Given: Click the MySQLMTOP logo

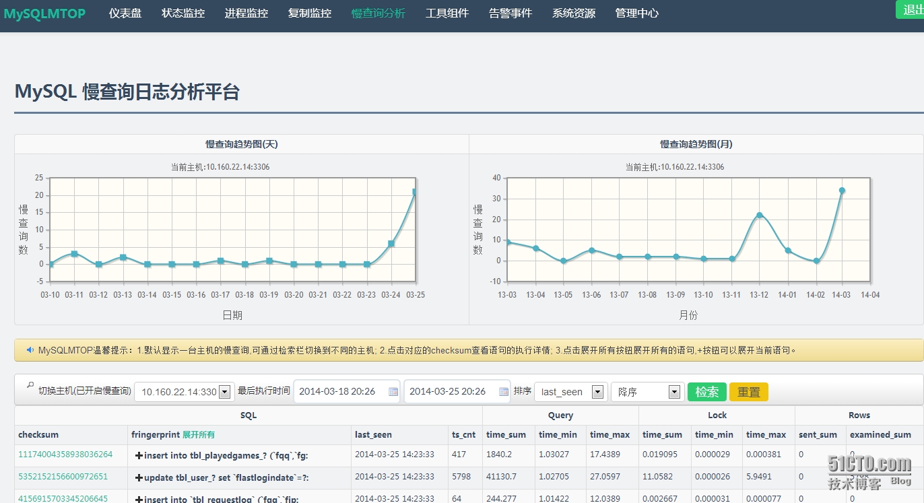Looking at the screenshot, I should pos(44,13).
